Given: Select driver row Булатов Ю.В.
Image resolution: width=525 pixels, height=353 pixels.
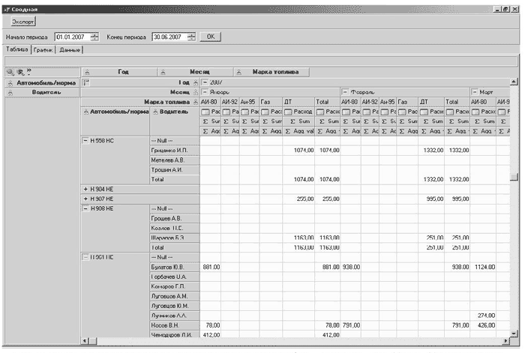Looking at the screenshot, I should pos(175,268).
